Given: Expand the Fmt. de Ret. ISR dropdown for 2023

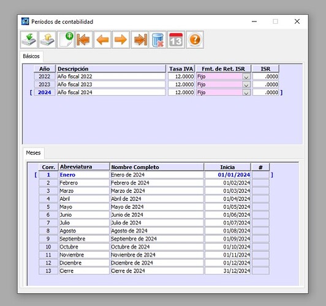Looking at the screenshot, I should tap(246, 84).
